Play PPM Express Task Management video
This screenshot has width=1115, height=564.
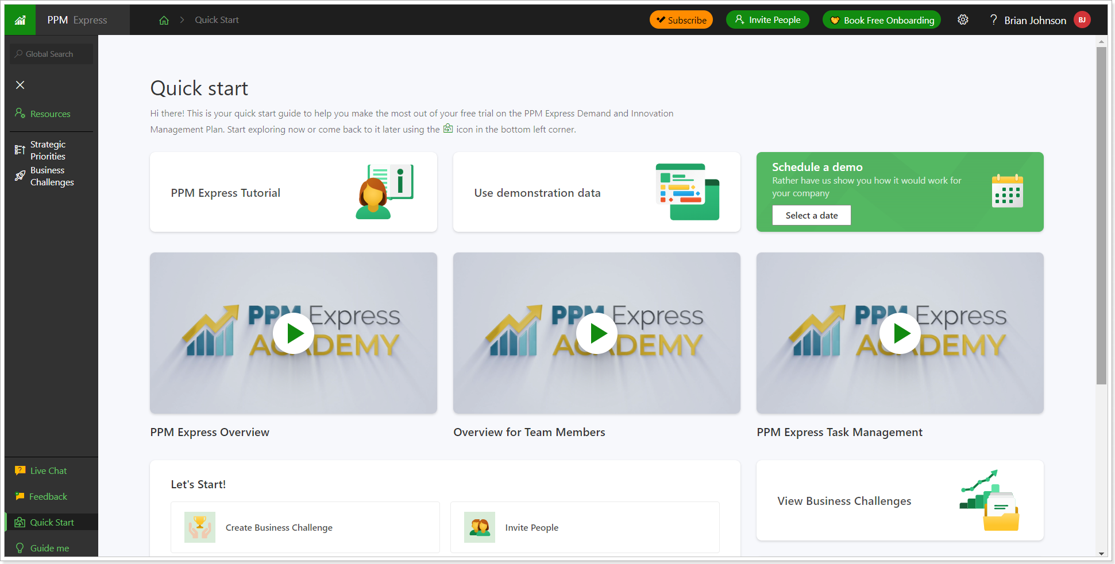[x=900, y=333]
